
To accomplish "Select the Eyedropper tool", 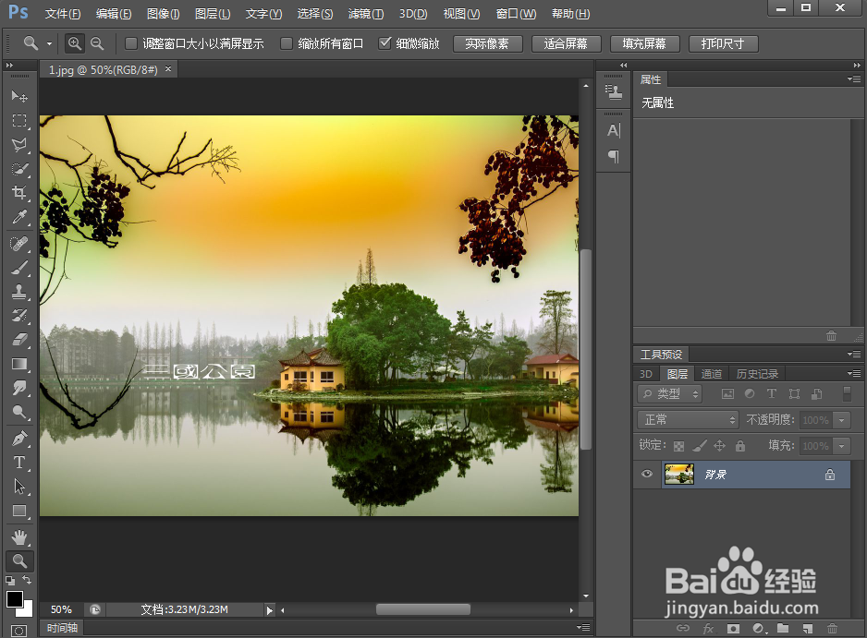I will pos(19,217).
